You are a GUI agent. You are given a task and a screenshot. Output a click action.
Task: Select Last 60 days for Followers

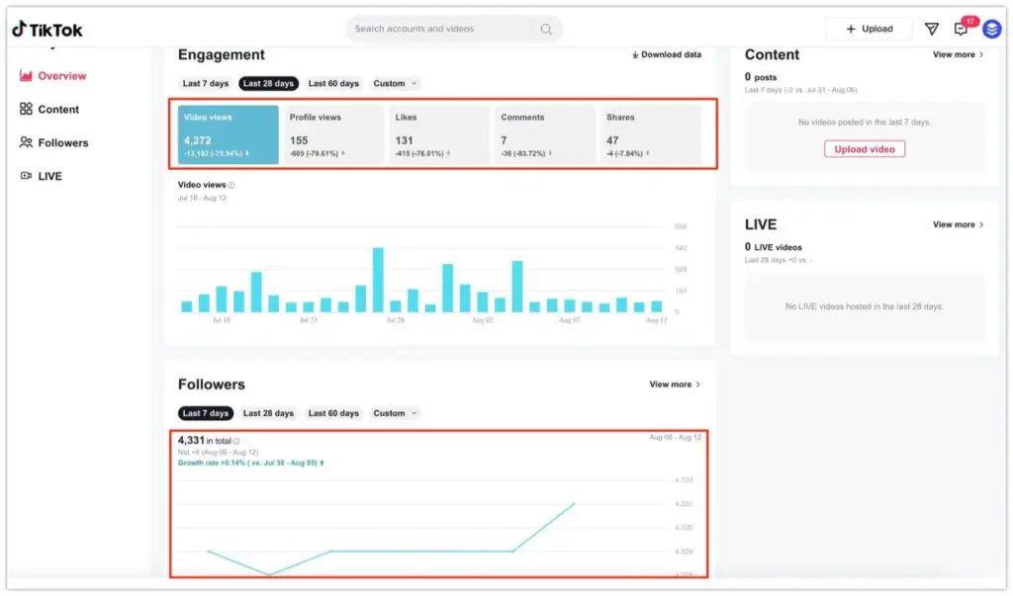pyautogui.click(x=333, y=413)
